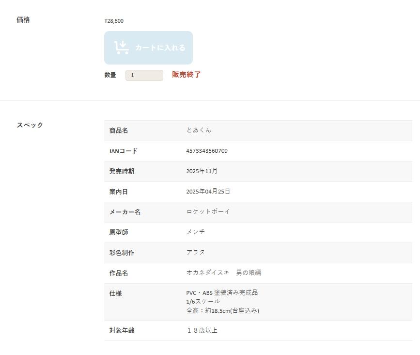The image size is (420, 355).
Task: Select the 彩色制作 value アラタ
Action: [x=196, y=252]
